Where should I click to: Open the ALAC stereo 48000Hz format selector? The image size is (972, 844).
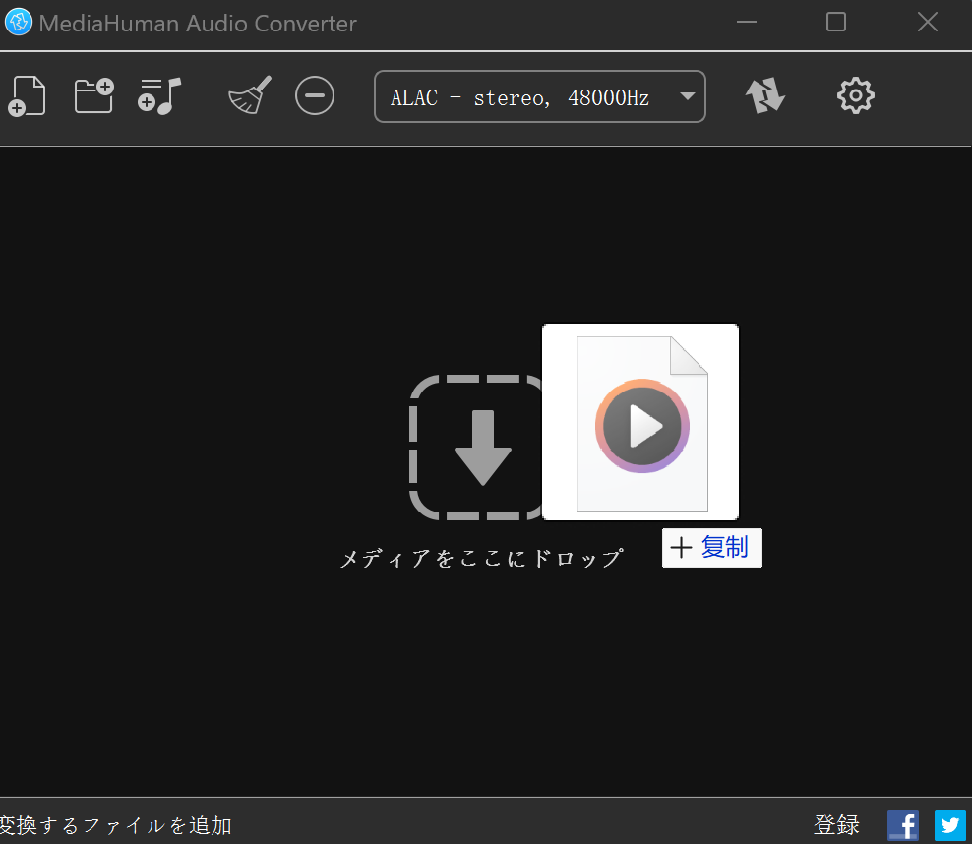[x=521, y=97]
